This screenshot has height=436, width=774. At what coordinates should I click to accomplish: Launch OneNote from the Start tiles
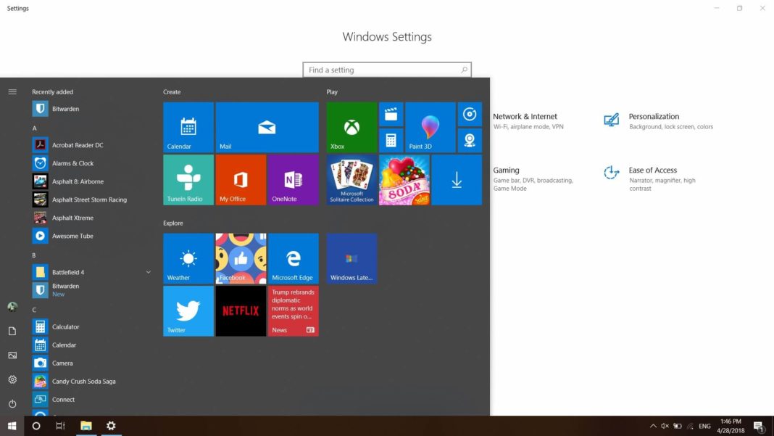(x=293, y=179)
